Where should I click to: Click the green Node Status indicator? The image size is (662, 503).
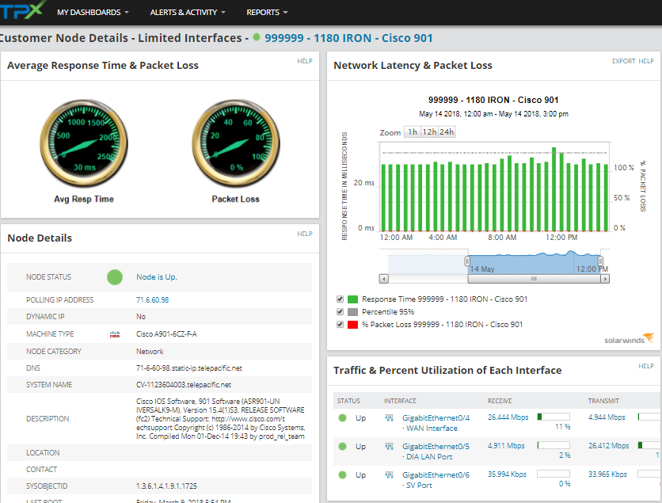[x=114, y=277]
